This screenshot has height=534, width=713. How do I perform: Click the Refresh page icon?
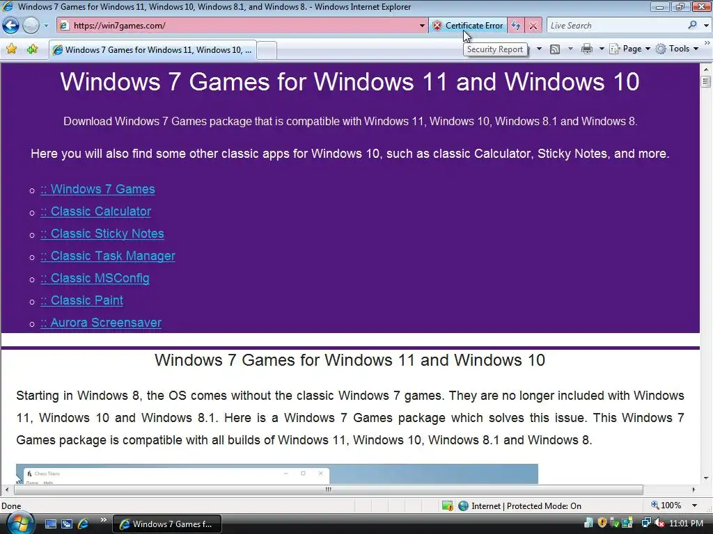(x=516, y=26)
